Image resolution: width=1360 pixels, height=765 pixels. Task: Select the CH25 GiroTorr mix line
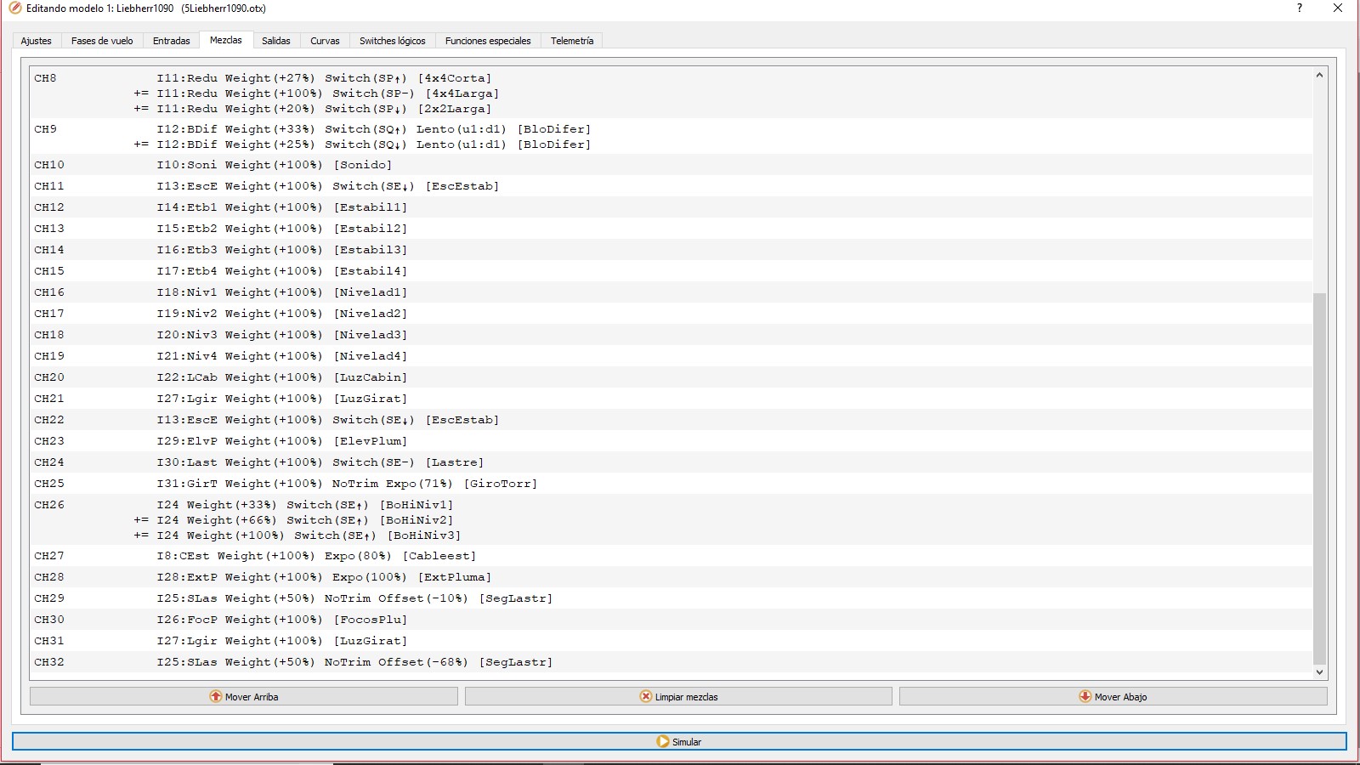point(347,484)
